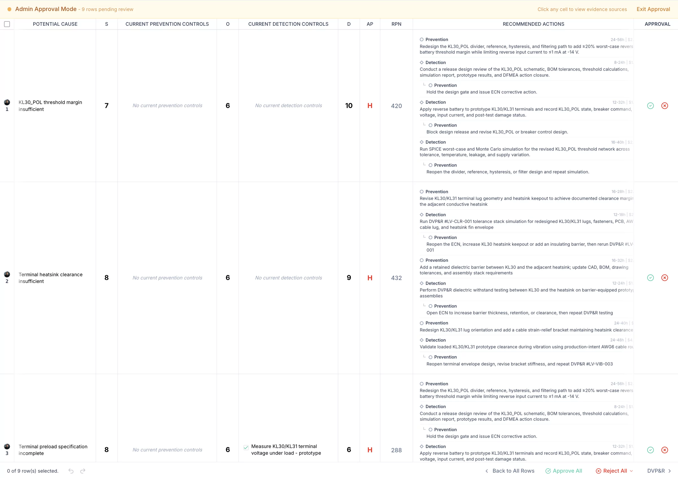Click the redo arrow icon
The width and height of the screenshot is (678, 478).
click(x=83, y=471)
